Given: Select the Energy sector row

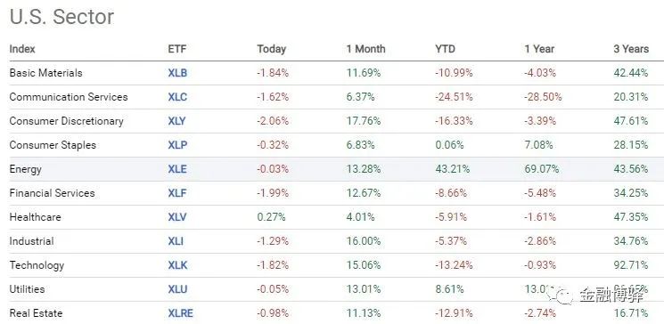Looking at the screenshot, I should point(332,169).
